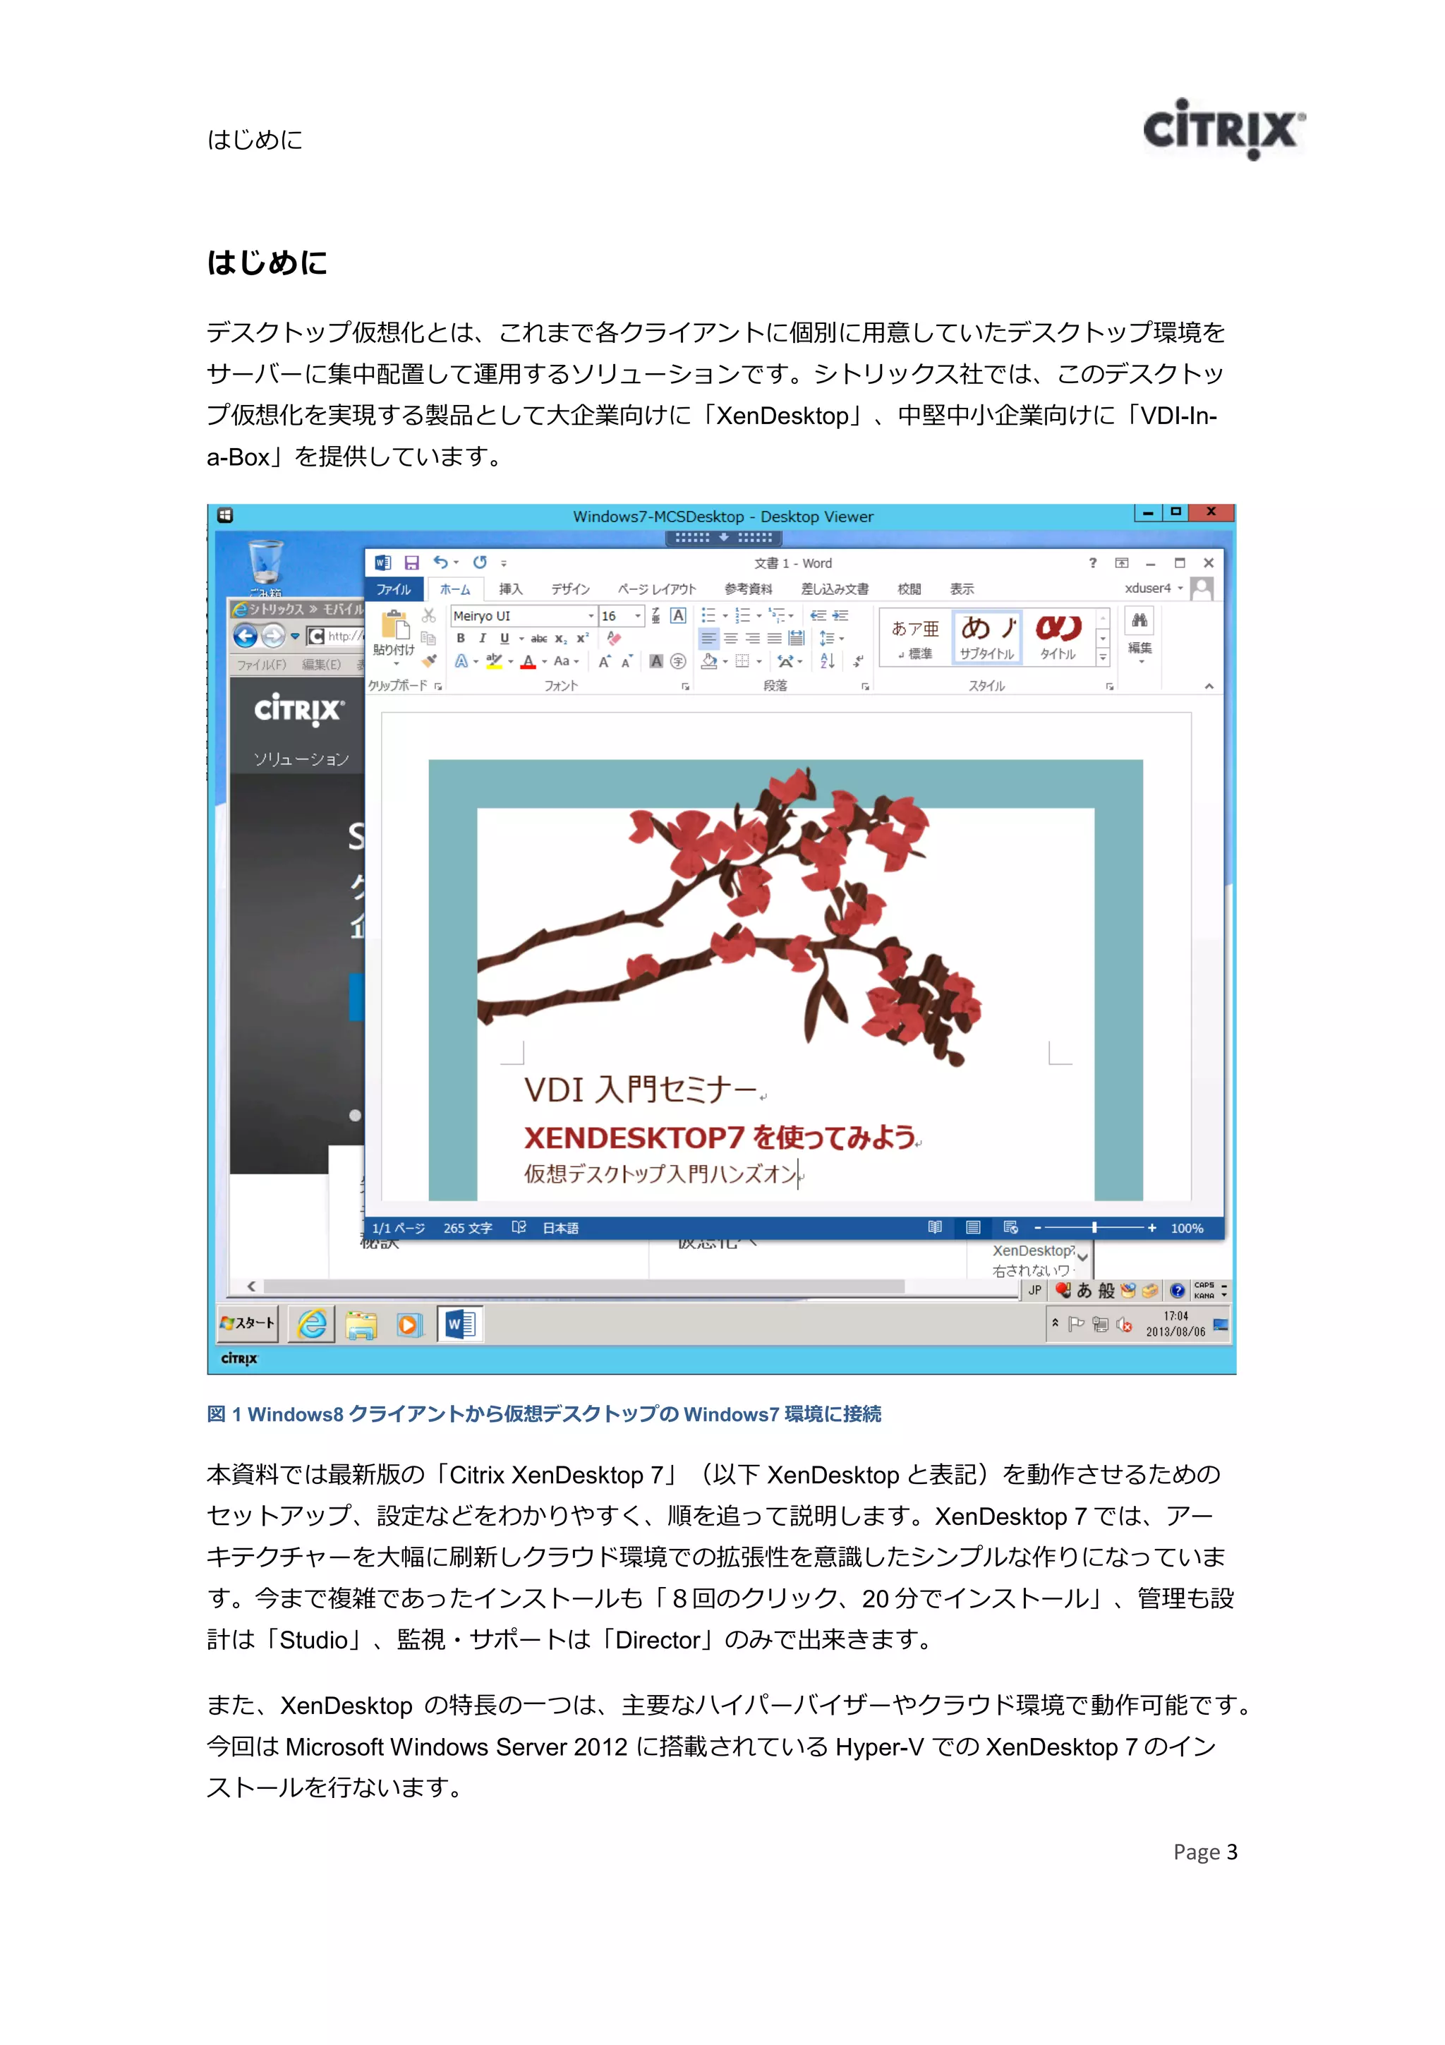The width and height of the screenshot is (1445, 2045).
Task: Click the Increase Indent icon
Action: click(x=840, y=615)
